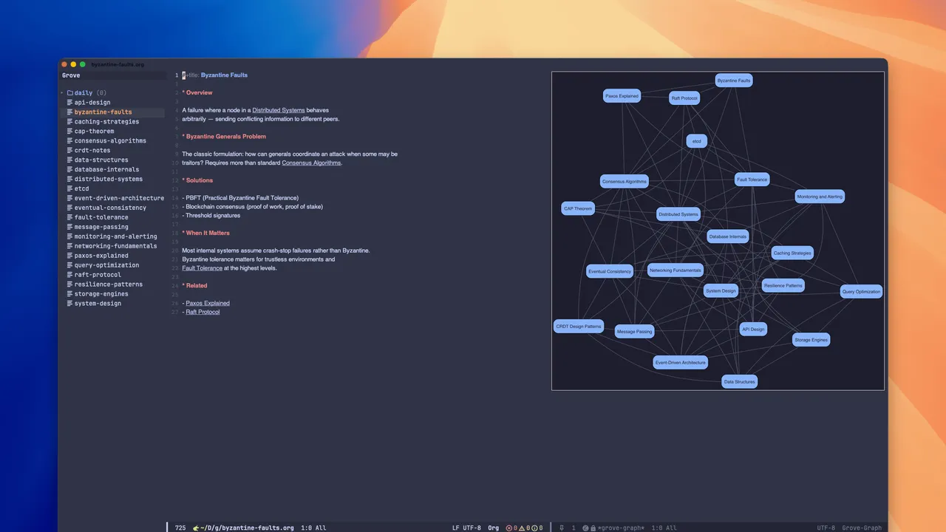This screenshot has width=946, height=532.
Task: Select the Consensus Algorithms graph node
Action: pyautogui.click(x=625, y=181)
